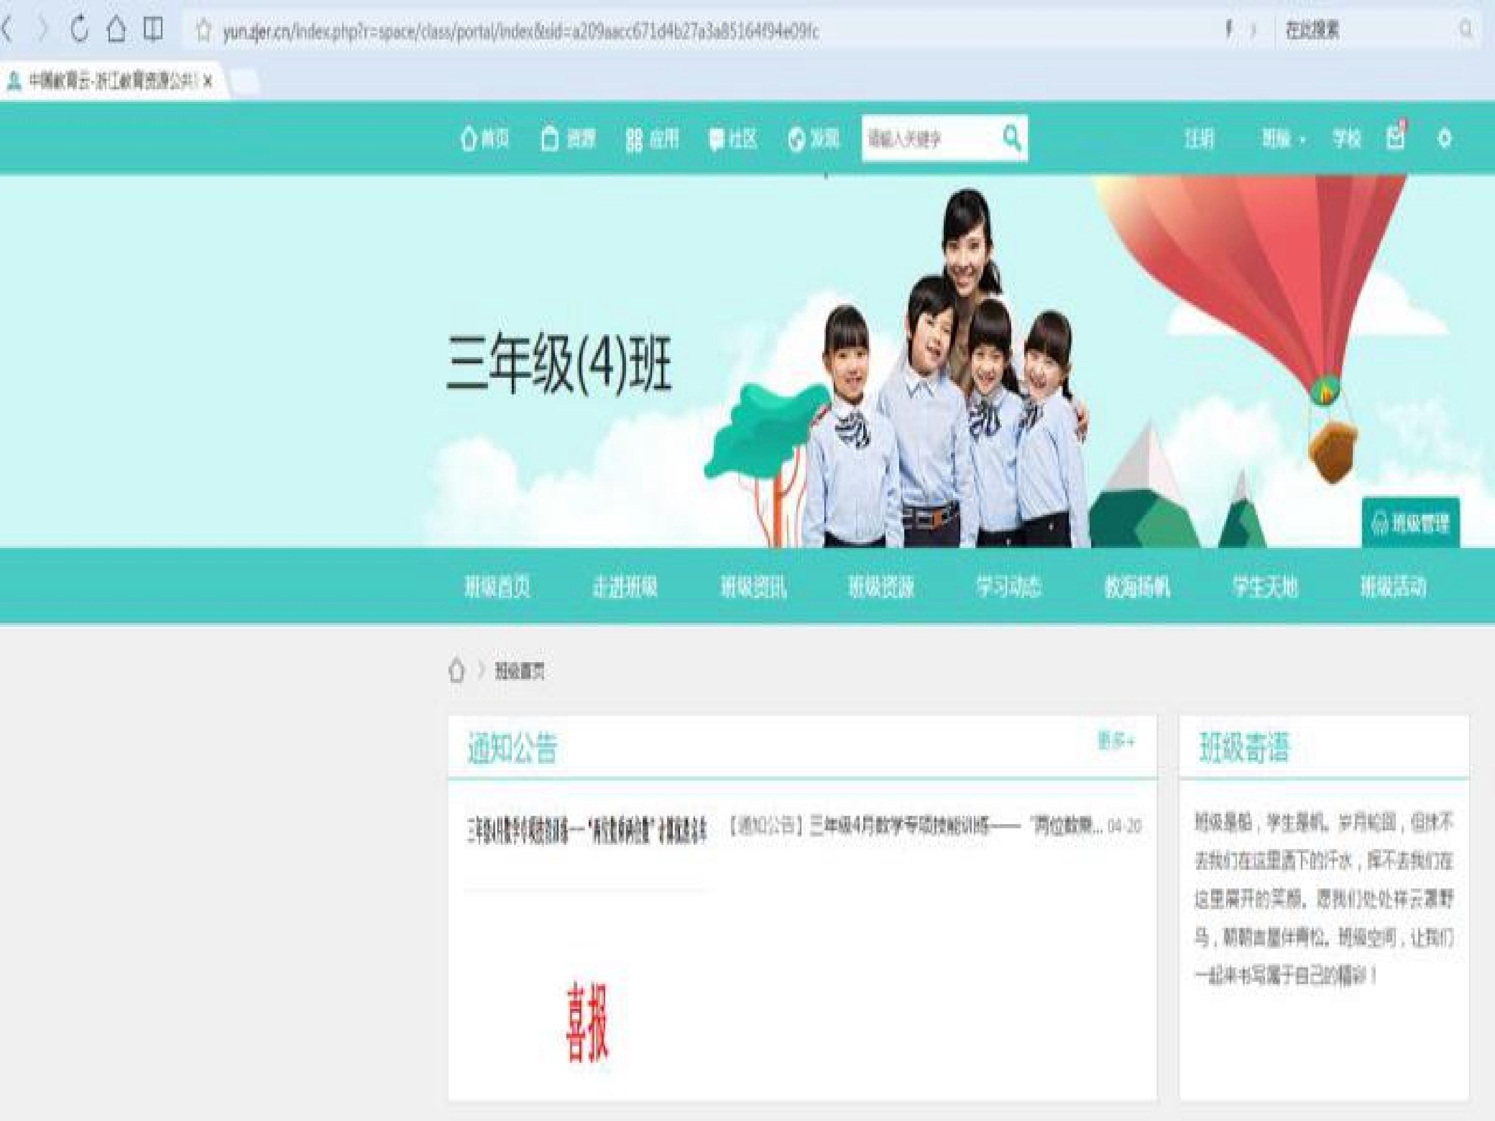The image size is (1495, 1121).
Task: Open the 应用 menu item
Action: tap(652, 139)
